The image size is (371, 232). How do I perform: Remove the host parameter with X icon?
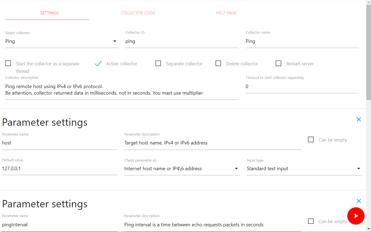tap(358, 120)
